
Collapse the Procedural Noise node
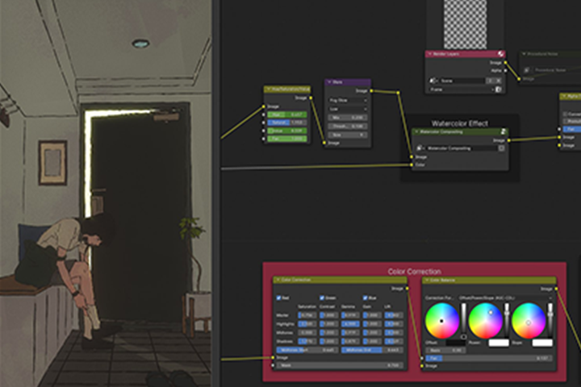524,54
